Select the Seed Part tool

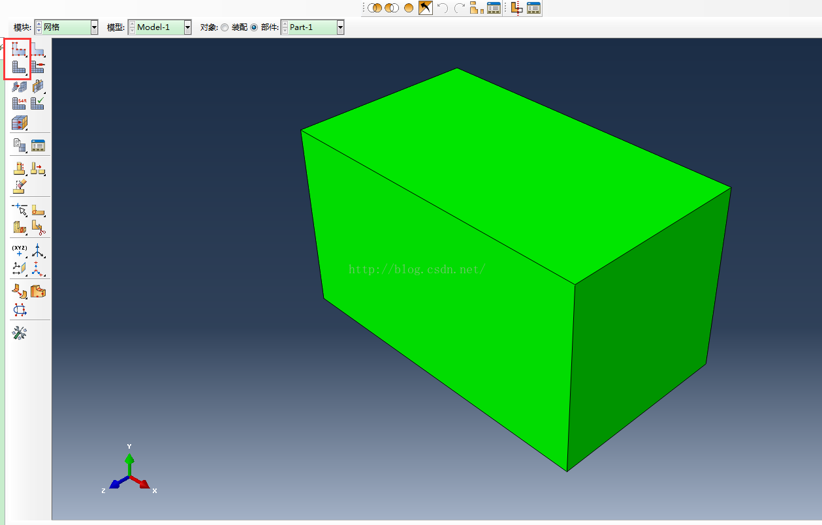tap(18, 49)
